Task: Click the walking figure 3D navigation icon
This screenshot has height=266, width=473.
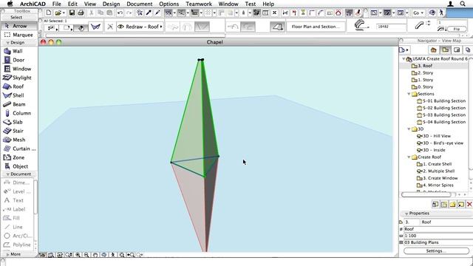Action: click(441, 13)
